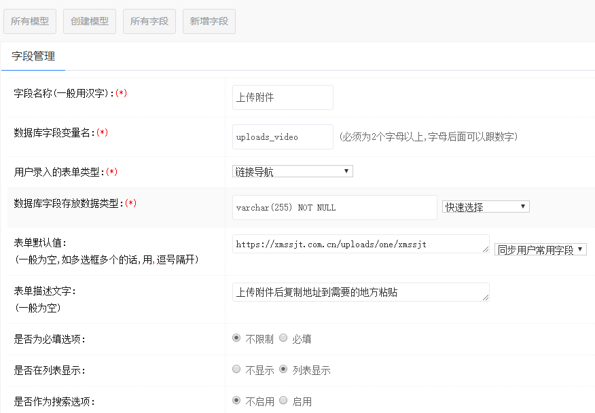Open the 链接导航 form type dropdown
Screen dimensions: 595x413
(292, 172)
